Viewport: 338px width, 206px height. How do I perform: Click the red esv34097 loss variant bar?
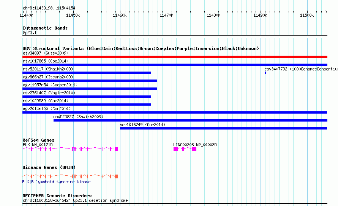175,57
